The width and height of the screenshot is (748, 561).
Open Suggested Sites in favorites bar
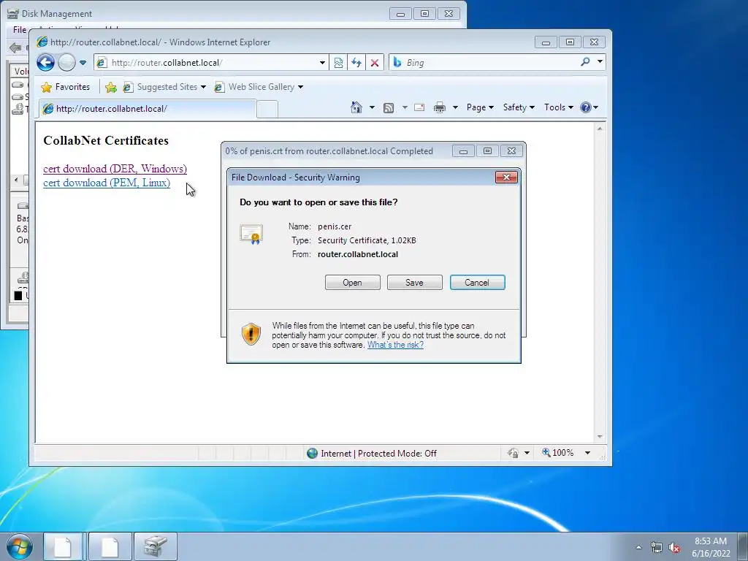coord(164,87)
